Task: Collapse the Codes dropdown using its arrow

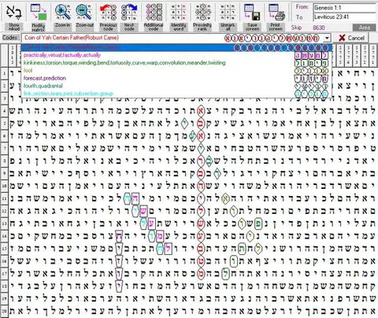Action: [x=327, y=38]
